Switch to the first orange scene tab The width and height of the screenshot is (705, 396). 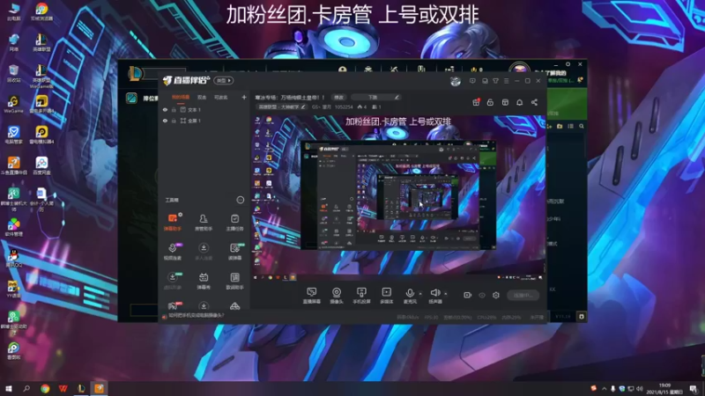(x=181, y=98)
